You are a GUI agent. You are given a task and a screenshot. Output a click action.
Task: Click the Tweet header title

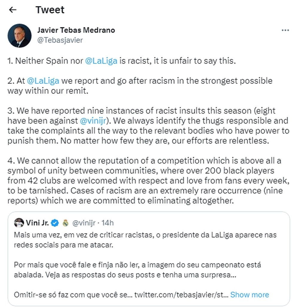50,10
